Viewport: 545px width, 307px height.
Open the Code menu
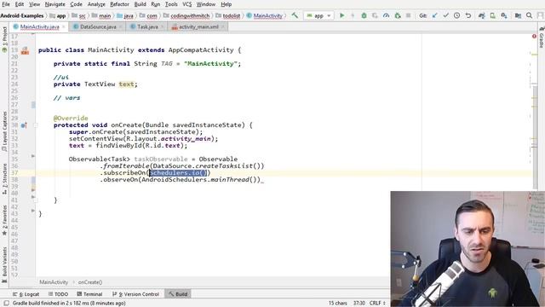(x=76, y=4)
